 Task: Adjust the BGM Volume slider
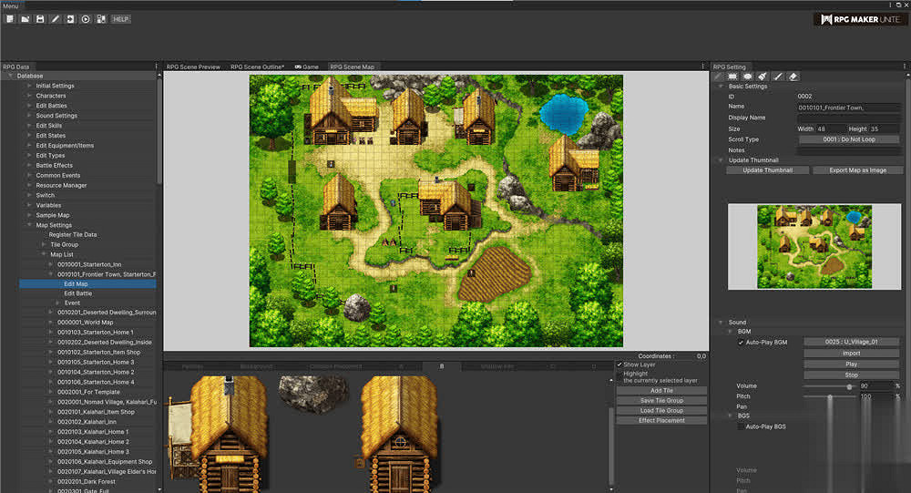coord(850,386)
